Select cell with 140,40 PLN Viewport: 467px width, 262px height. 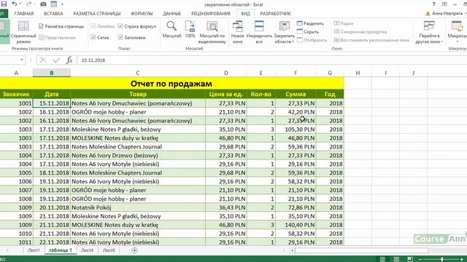pos(296,225)
